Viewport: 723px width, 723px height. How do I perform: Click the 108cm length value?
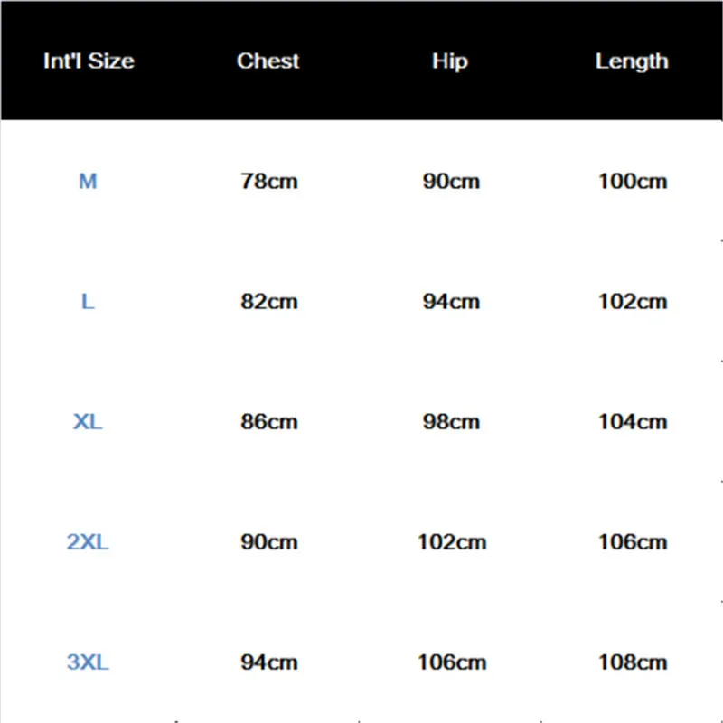[x=634, y=662]
